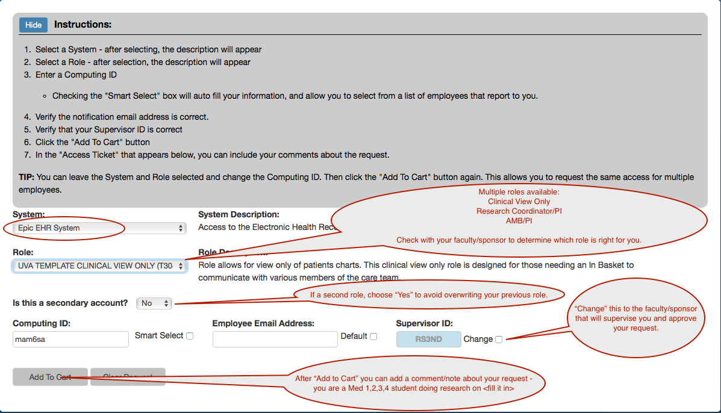
Task: Click the "Enter a Computing ID" instruction step
Action: coord(76,75)
